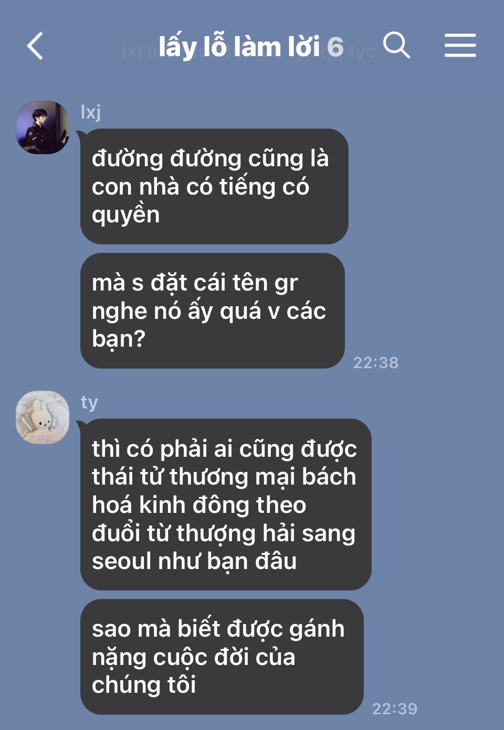The width and height of the screenshot is (504, 730).
Task: Open lxj's profile picture
Action: [x=43, y=127]
